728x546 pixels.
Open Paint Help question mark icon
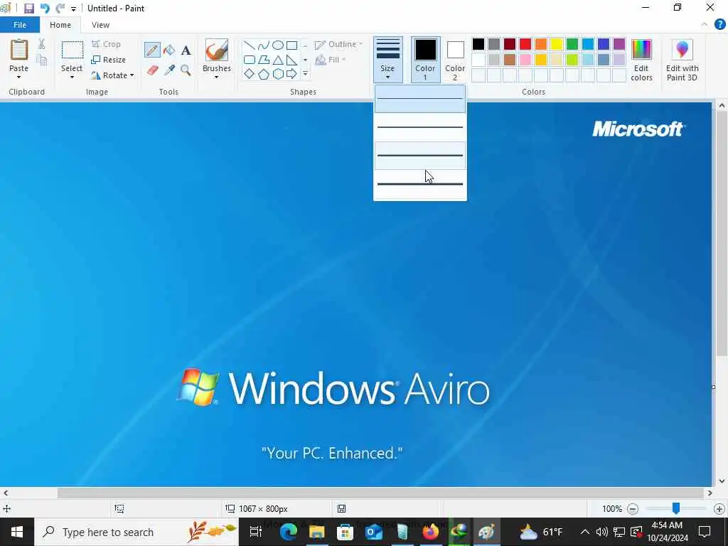[719, 25]
